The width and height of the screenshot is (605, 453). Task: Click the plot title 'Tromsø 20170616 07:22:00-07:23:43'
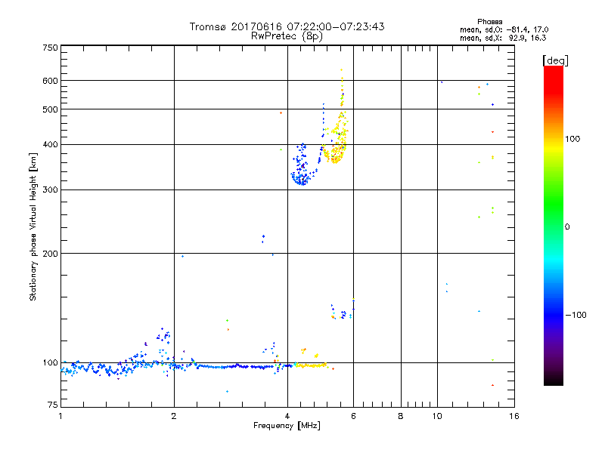[x=287, y=26]
